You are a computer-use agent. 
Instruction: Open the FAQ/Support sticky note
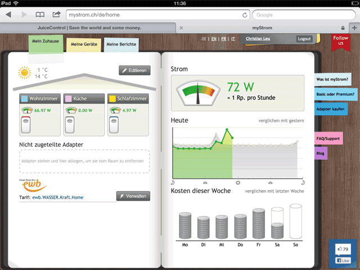[x=328, y=138]
